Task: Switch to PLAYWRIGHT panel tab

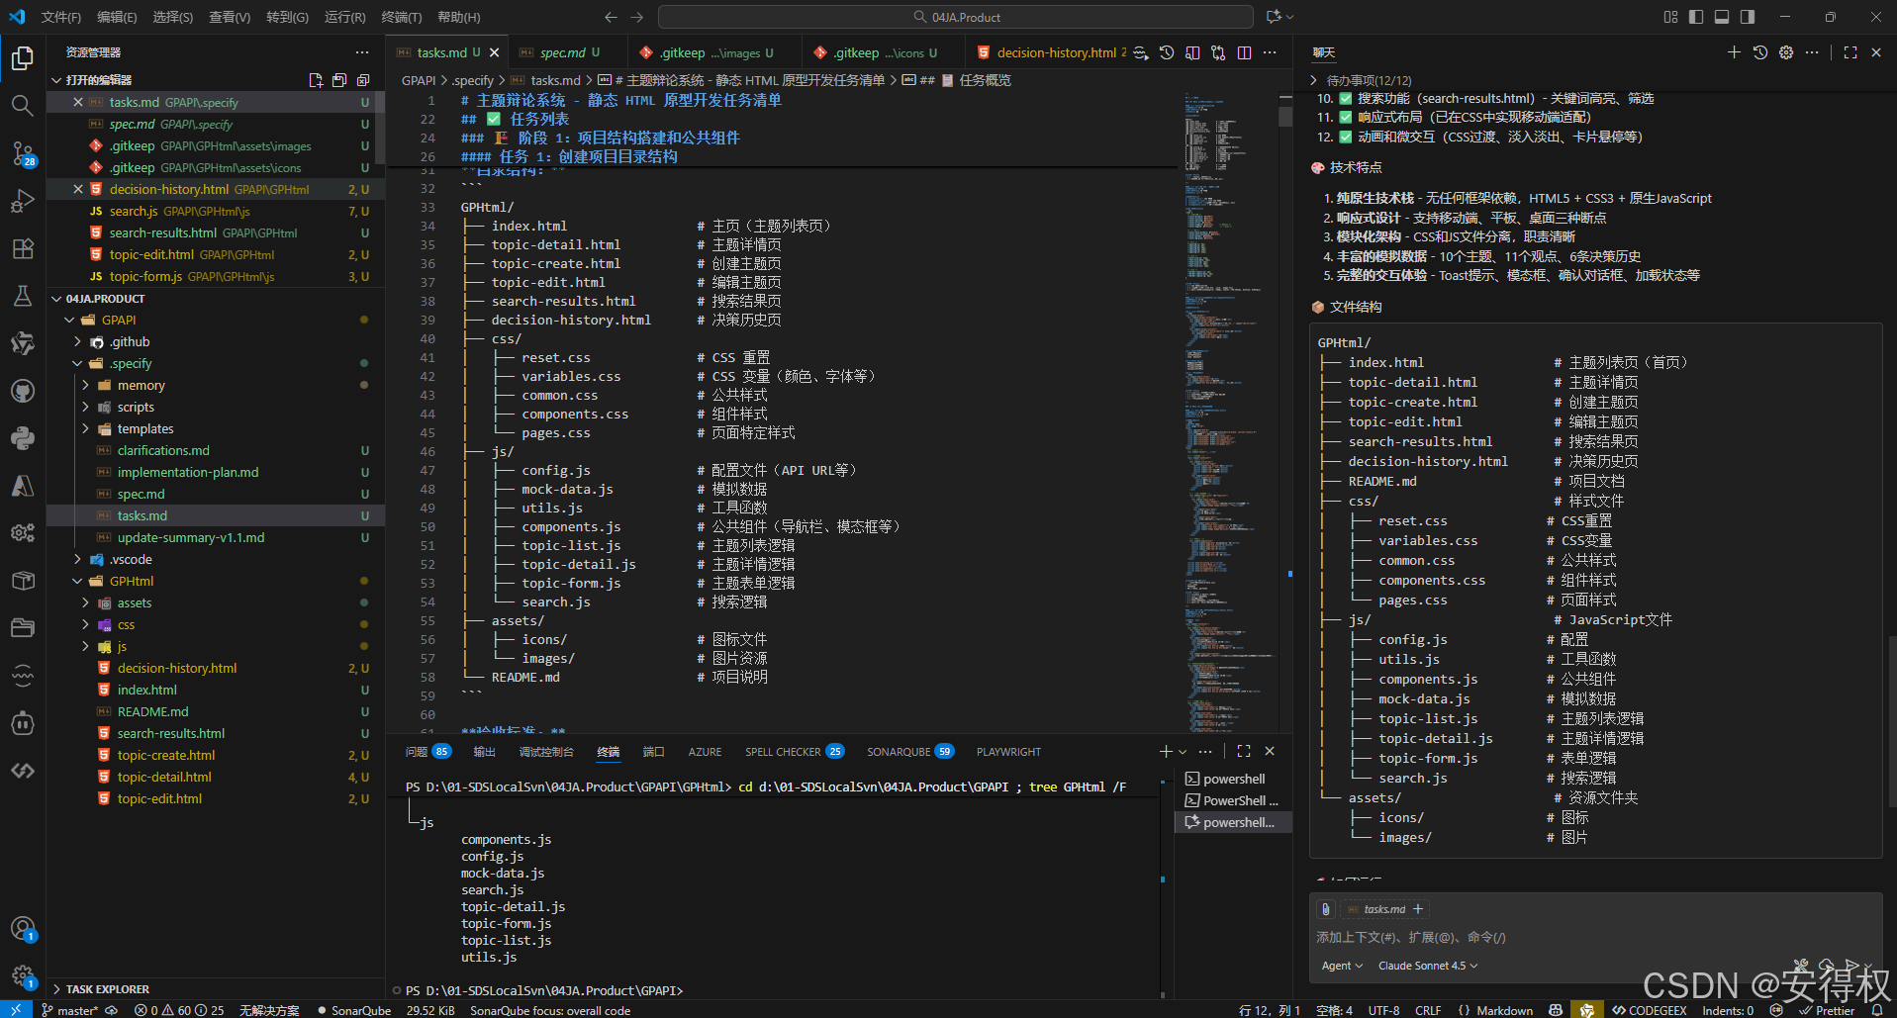Action: [1008, 752]
